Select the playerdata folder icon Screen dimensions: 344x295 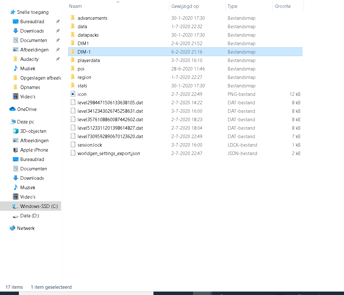pos(73,60)
